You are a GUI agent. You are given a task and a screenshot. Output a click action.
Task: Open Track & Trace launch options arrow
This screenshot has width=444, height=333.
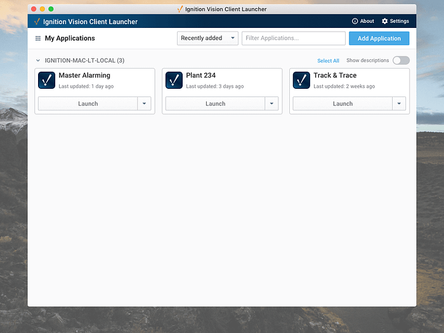tap(399, 103)
